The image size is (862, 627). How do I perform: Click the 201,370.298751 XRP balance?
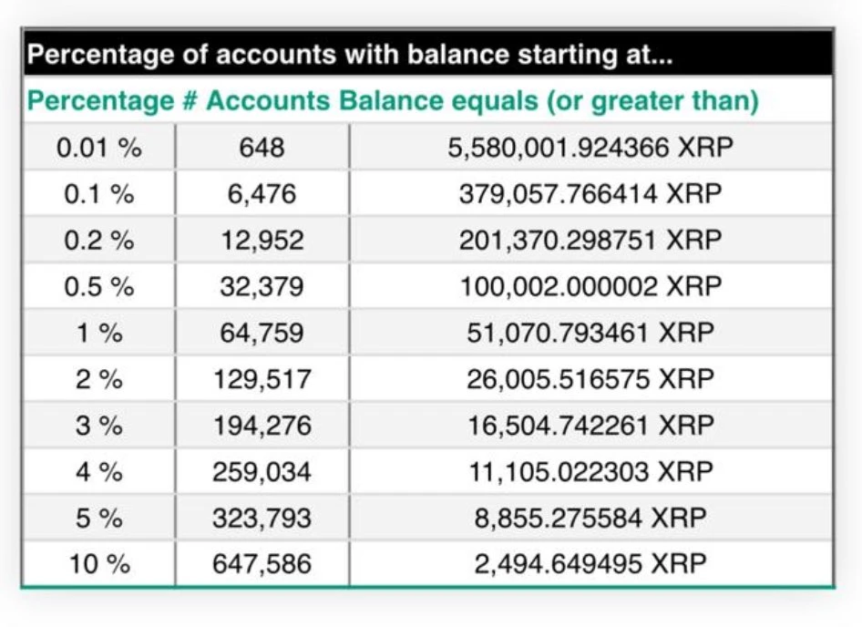590,240
